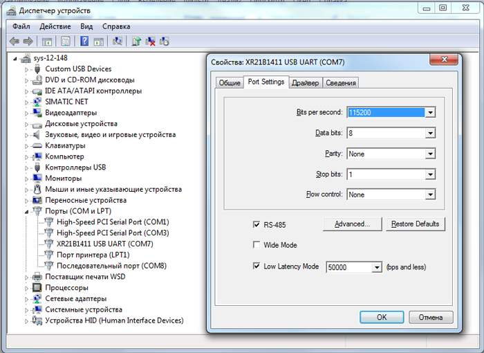The width and height of the screenshot is (484, 353).
Task: Click the Back arrow toolbar icon
Action: pyautogui.click(x=14, y=42)
